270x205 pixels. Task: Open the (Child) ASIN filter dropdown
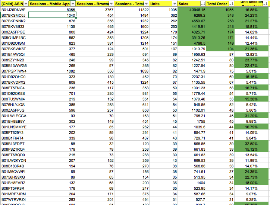(26, 4)
